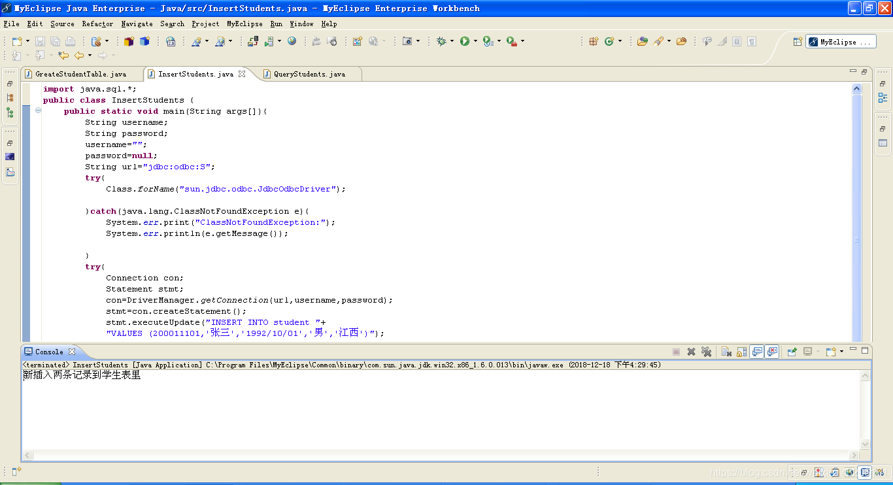Open dropdown next to camera icon
This screenshot has width=893, height=485.
tap(418, 41)
